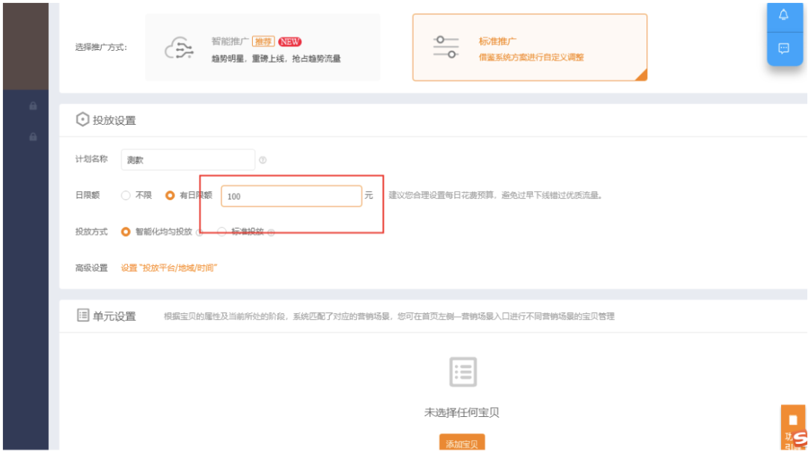Select the 智能化均匀投放 radio option

coord(125,232)
